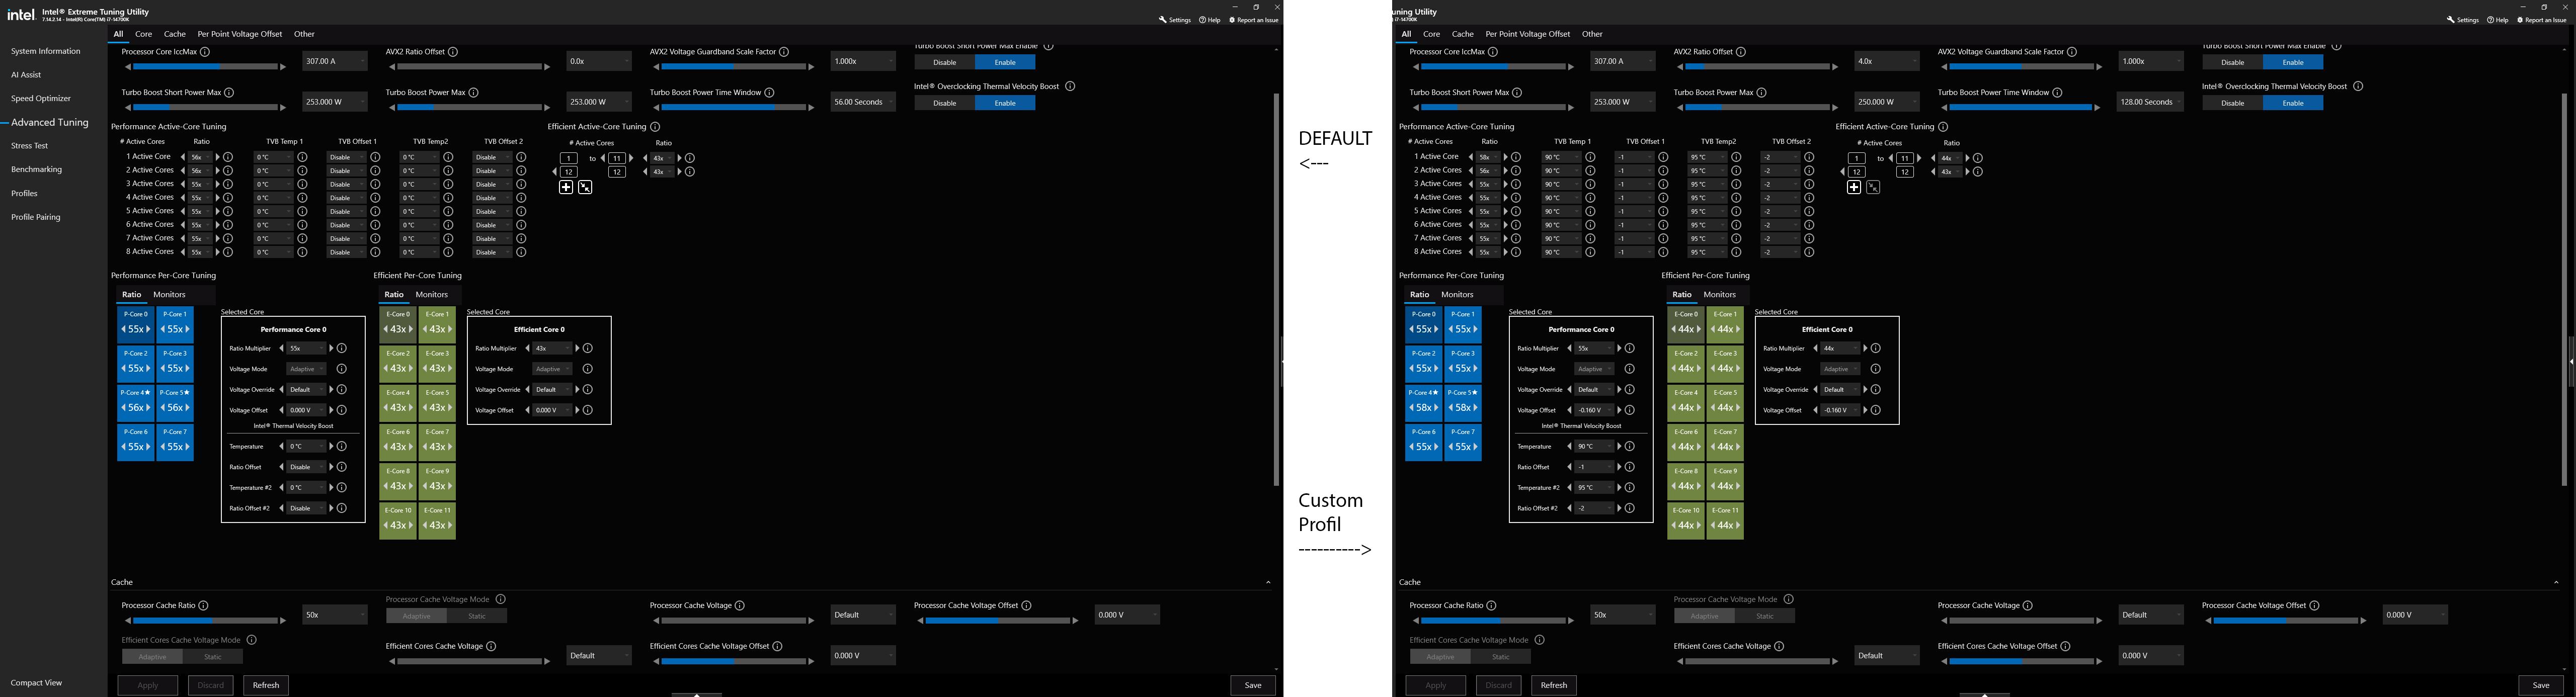The width and height of the screenshot is (2576, 697).
Task: Click info icon beside Turbo Boost Short Power Max, right window
Action: pos(1517,93)
